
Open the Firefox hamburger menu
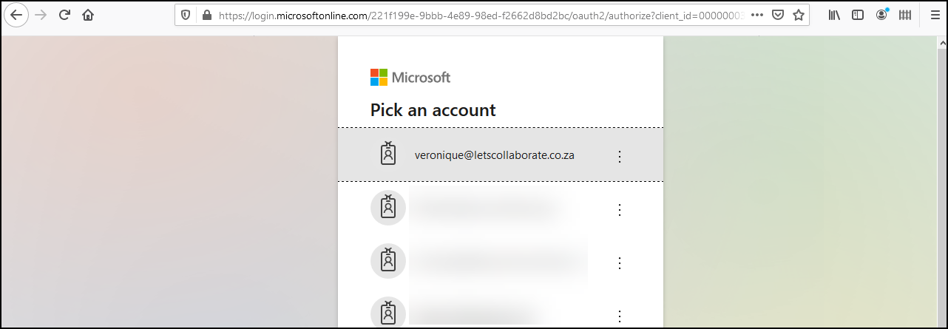934,15
